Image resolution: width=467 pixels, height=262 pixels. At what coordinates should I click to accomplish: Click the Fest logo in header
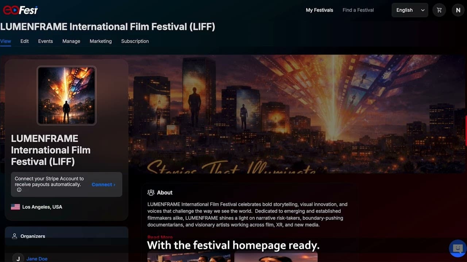pos(20,10)
